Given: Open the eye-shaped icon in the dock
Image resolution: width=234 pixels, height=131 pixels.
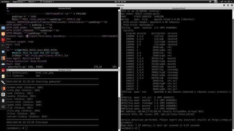Looking at the screenshot, I should 3,64.
